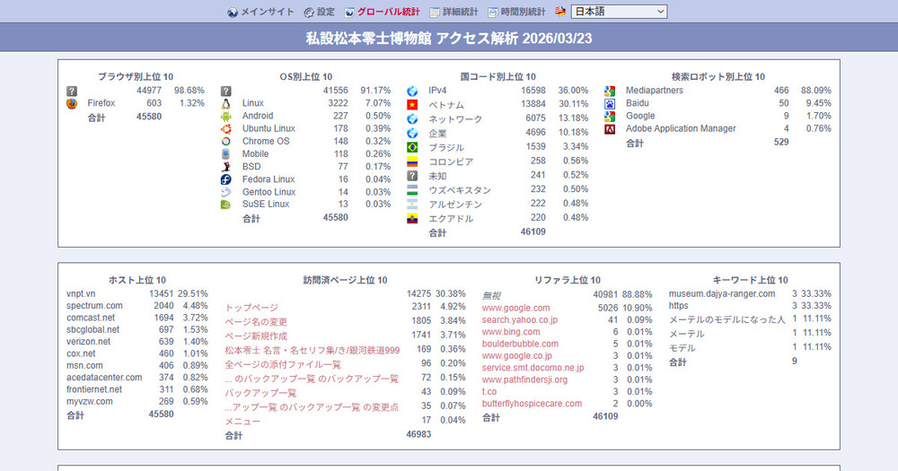The image size is (898, 471).
Task: Click the Mobile device icon
Action: tap(226, 154)
